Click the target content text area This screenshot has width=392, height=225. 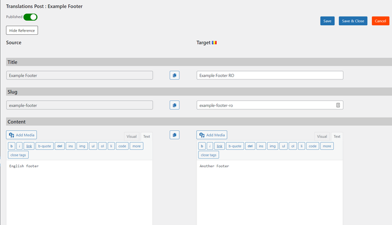pos(269,193)
